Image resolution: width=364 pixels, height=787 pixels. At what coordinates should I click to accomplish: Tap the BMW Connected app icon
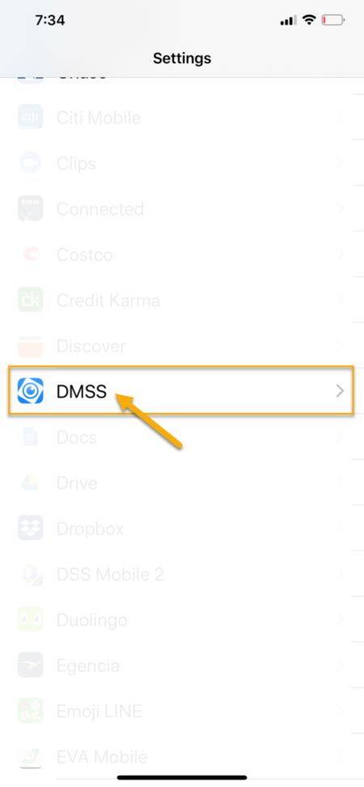(30, 208)
